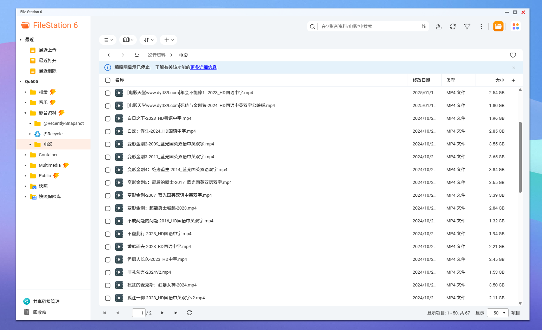Select checkbox for 白日之下-2023 file
The height and width of the screenshot is (330, 542).
pyautogui.click(x=108, y=118)
